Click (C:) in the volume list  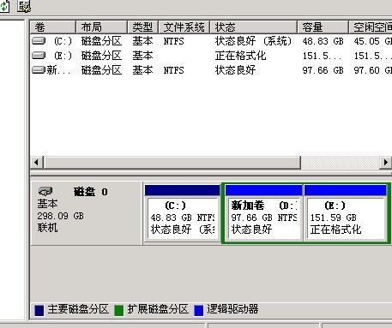coord(63,41)
